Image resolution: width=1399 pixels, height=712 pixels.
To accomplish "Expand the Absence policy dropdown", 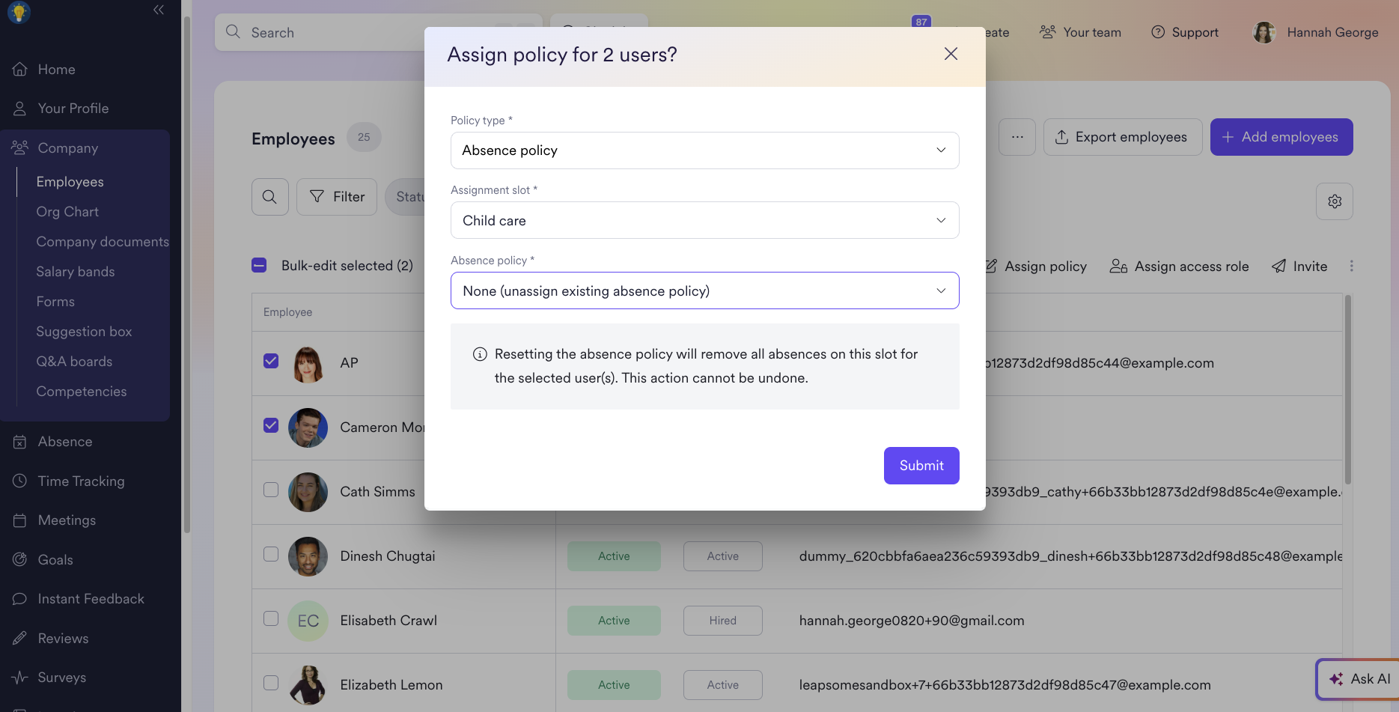I will click(x=704, y=290).
